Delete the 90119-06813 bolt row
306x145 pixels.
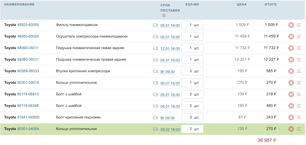pyautogui.click(x=291, y=94)
